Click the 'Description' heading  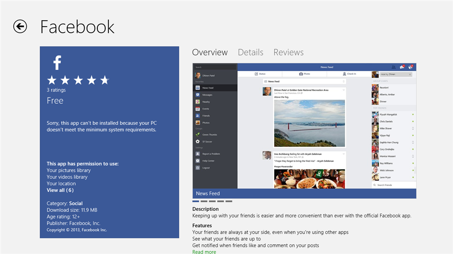coord(205,209)
